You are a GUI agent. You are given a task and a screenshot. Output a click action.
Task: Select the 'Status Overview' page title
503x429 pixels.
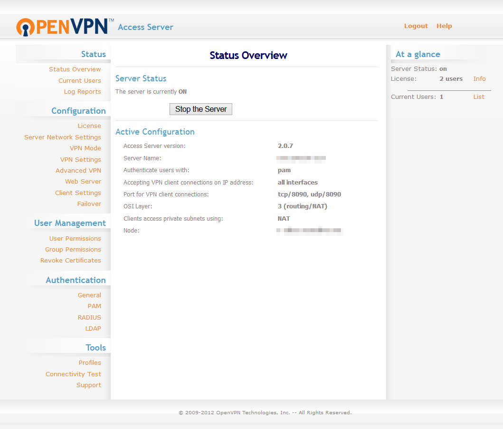248,55
